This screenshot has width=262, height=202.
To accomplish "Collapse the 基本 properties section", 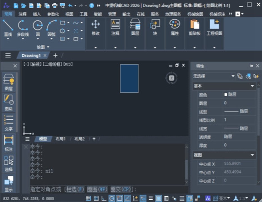I will tap(252, 86).
